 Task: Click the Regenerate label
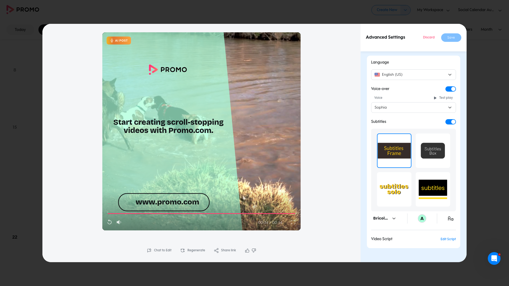pos(196,250)
